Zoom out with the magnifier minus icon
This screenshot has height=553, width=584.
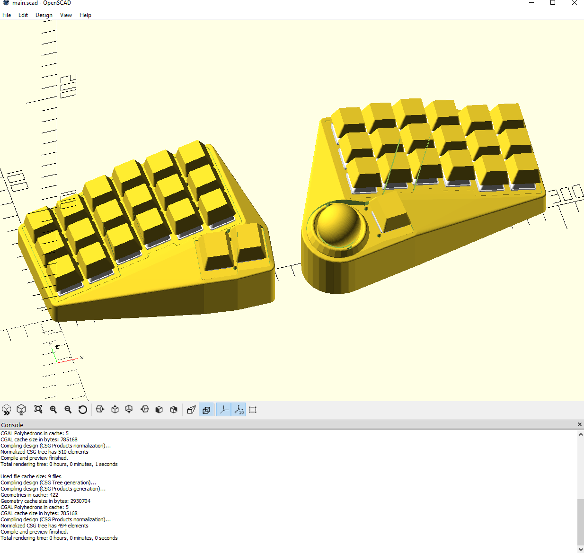68,410
